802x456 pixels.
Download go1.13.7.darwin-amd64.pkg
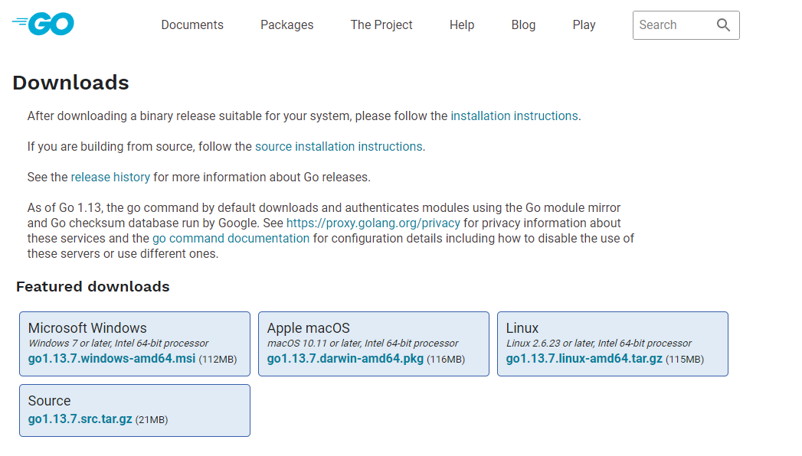(345, 359)
